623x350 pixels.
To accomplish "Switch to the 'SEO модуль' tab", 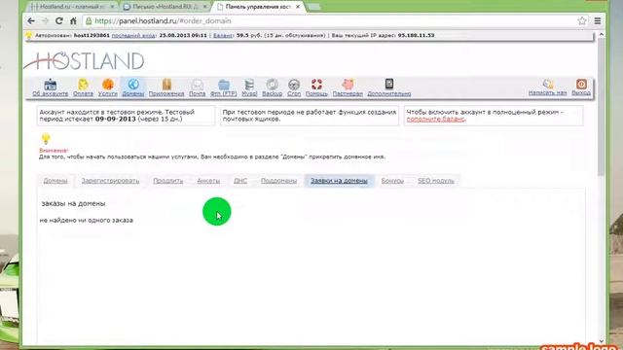I will point(436,181).
